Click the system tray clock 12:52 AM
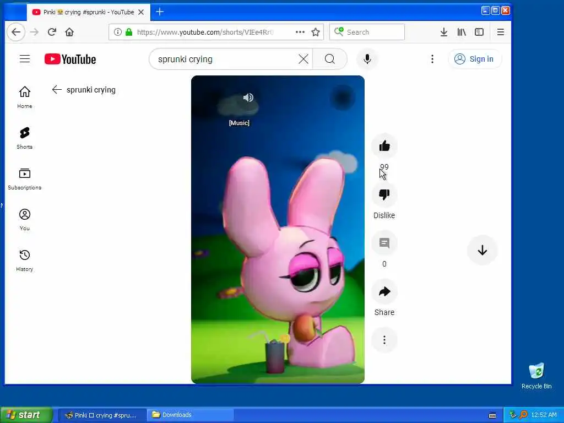Viewport: 564px width, 423px height. 544,415
